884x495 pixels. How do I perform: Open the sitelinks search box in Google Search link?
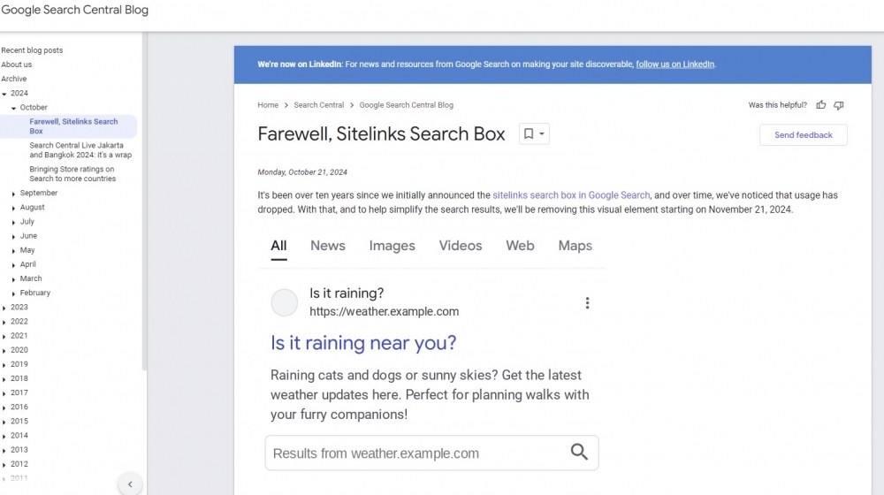[571, 195]
